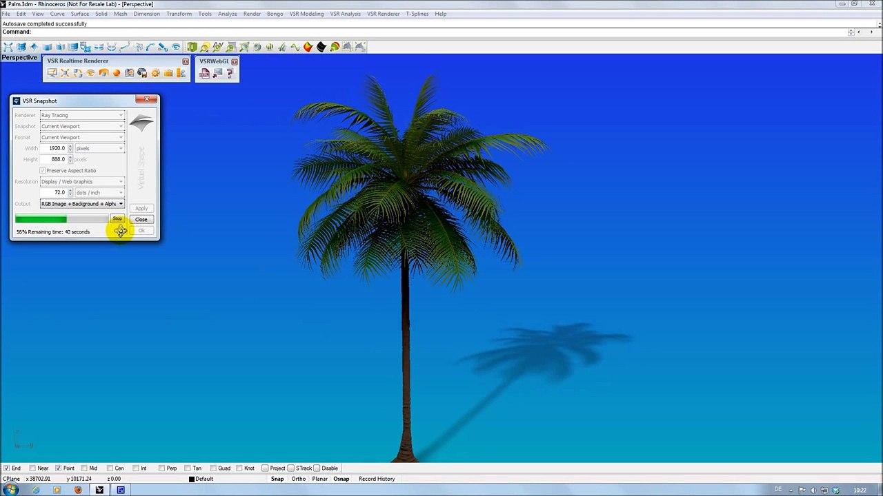Screen dimensions: 883x496
Task: Click the PDF export icon in VSRWebGL toolbar
Action: click(204, 73)
